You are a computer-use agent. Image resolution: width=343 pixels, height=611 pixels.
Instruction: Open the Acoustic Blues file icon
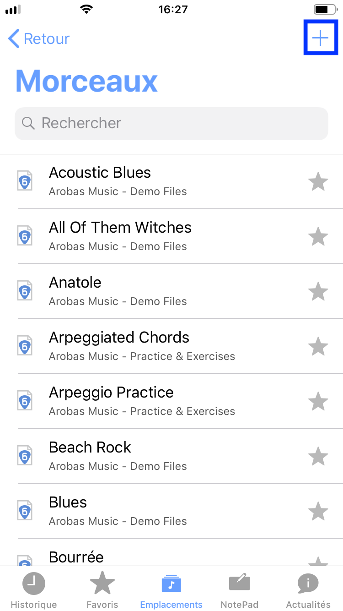point(25,181)
